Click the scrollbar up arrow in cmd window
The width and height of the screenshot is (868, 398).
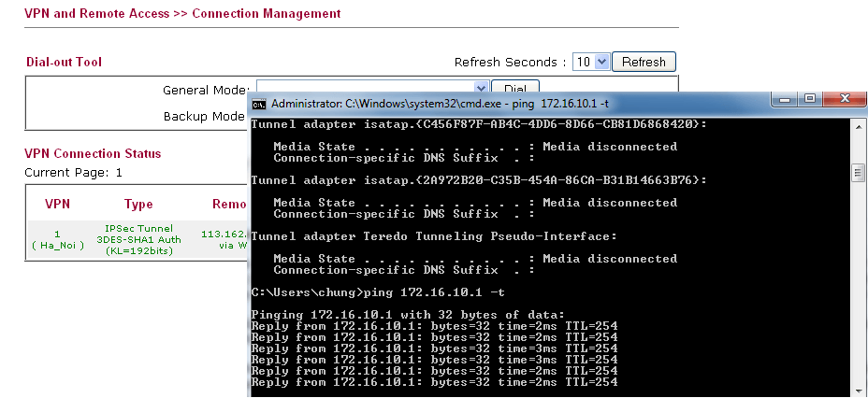coord(859,125)
